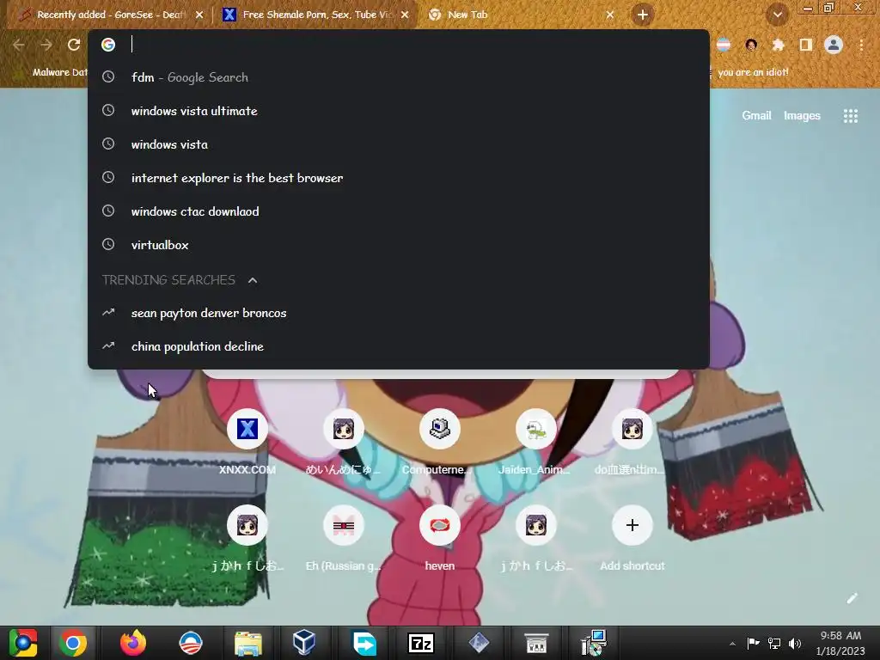Open the clock showing 9:58 AM
Image resolution: width=880 pixels, height=660 pixels.
[840, 644]
